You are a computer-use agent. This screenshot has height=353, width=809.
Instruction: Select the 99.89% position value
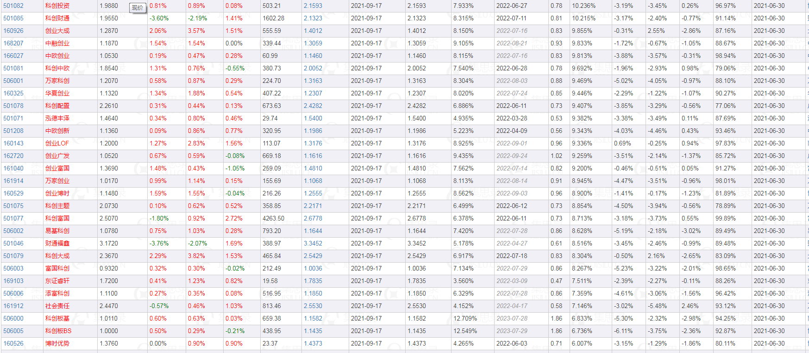[x=725, y=218]
